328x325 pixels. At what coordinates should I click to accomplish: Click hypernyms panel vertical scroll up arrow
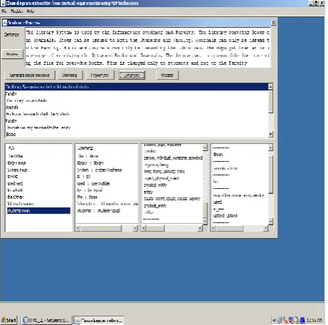click(205, 148)
